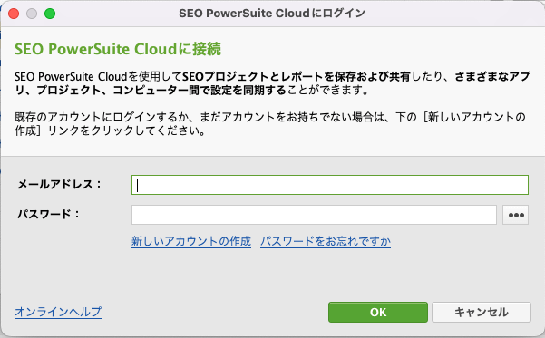The height and width of the screenshot is (338, 545).
Task: Open the 新しいアカウントの作成 link
Action: [x=191, y=241]
